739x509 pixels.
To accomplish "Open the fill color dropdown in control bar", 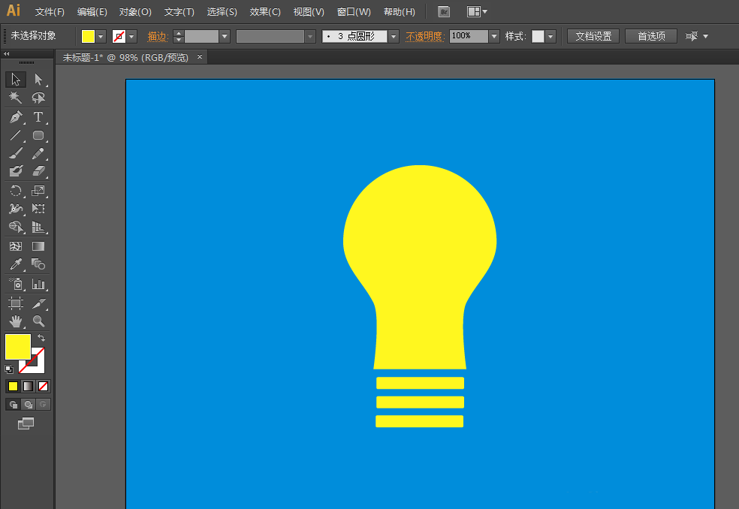I will tap(101, 37).
